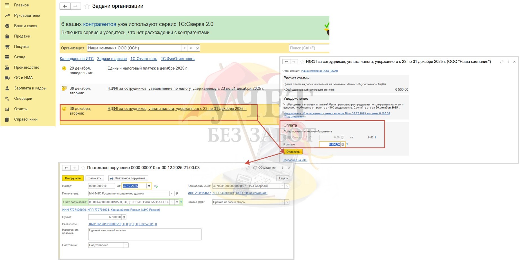Go back in Задачи организации window
The image size is (520, 260).
(x=65, y=6)
